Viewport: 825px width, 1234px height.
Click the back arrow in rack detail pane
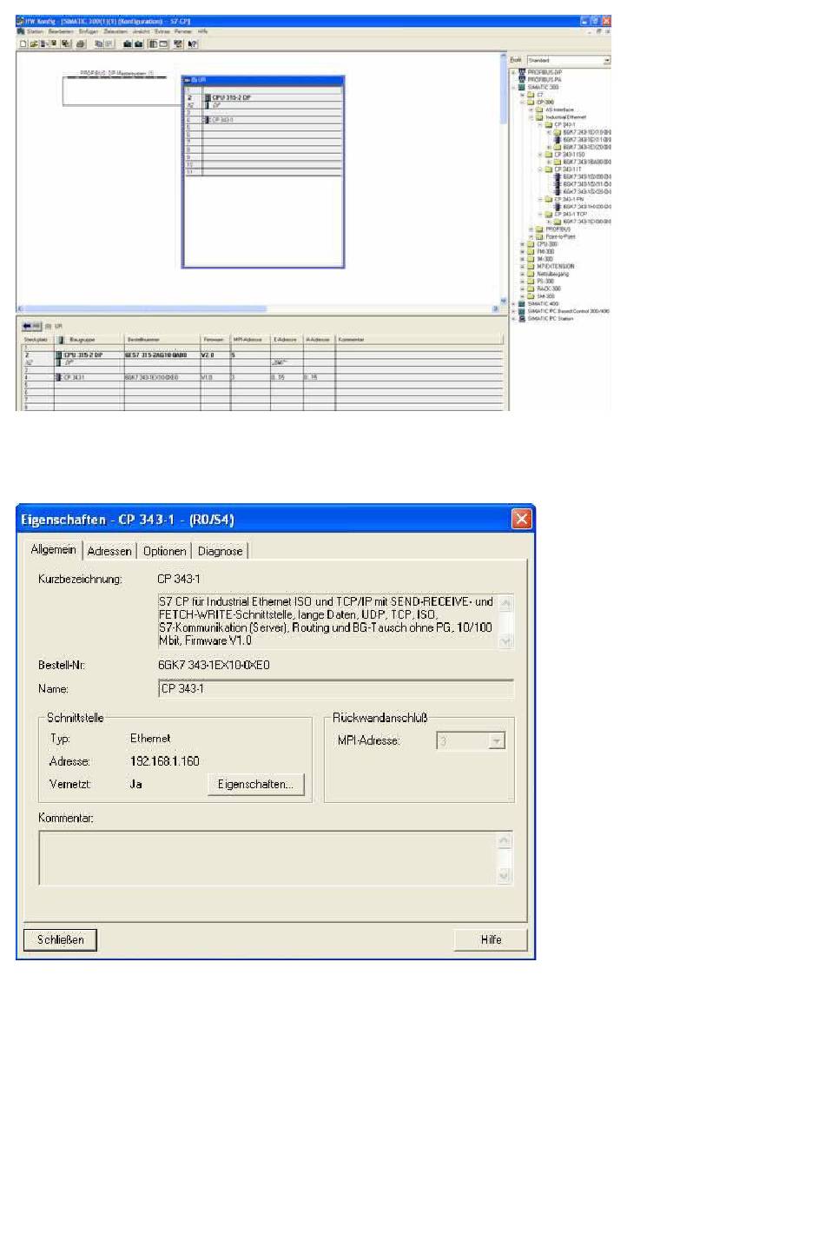pyautogui.click(x=28, y=326)
